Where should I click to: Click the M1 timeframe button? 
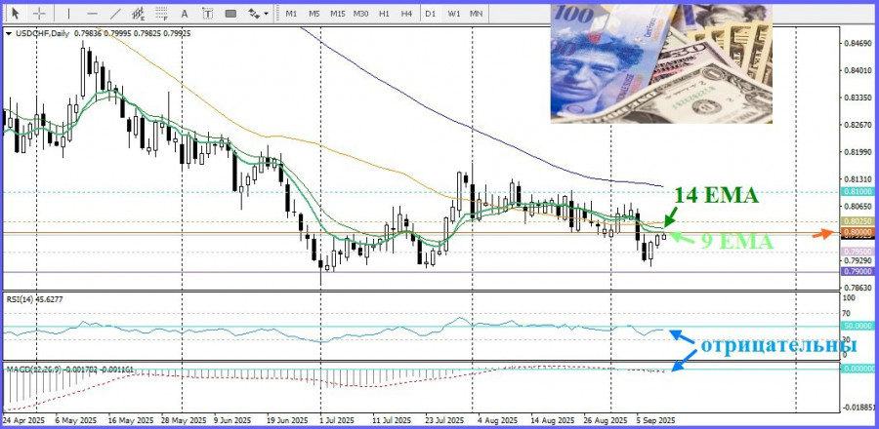(291, 14)
